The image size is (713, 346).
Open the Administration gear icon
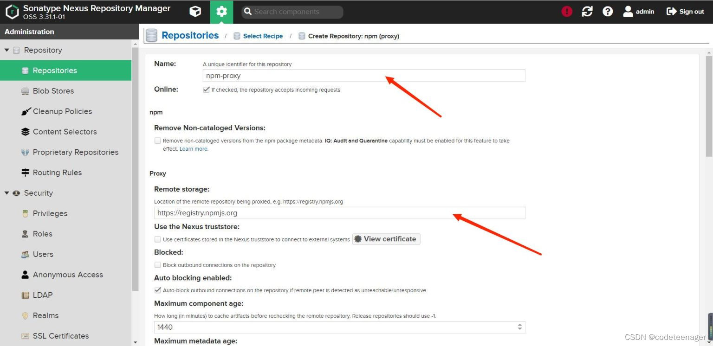pos(221,12)
